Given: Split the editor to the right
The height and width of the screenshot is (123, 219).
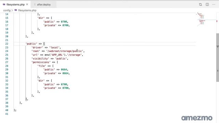Looking at the screenshot, I should tap(207, 4).
